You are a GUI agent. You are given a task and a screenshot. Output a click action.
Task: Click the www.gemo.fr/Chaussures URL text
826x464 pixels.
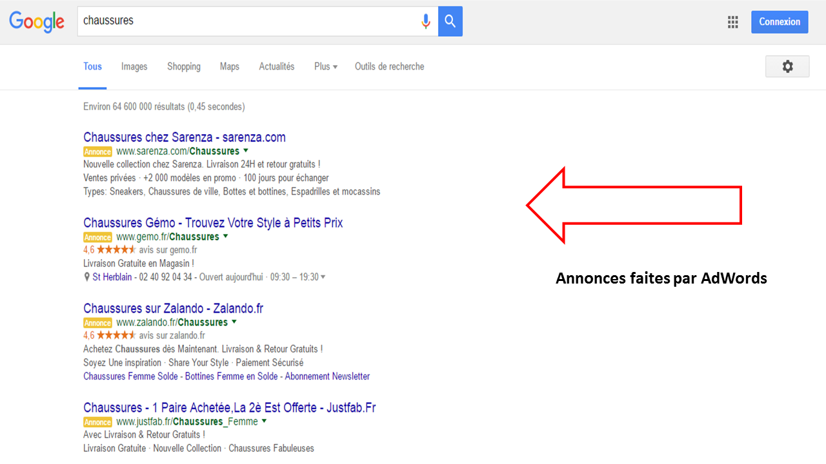click(x=168, y=237)
